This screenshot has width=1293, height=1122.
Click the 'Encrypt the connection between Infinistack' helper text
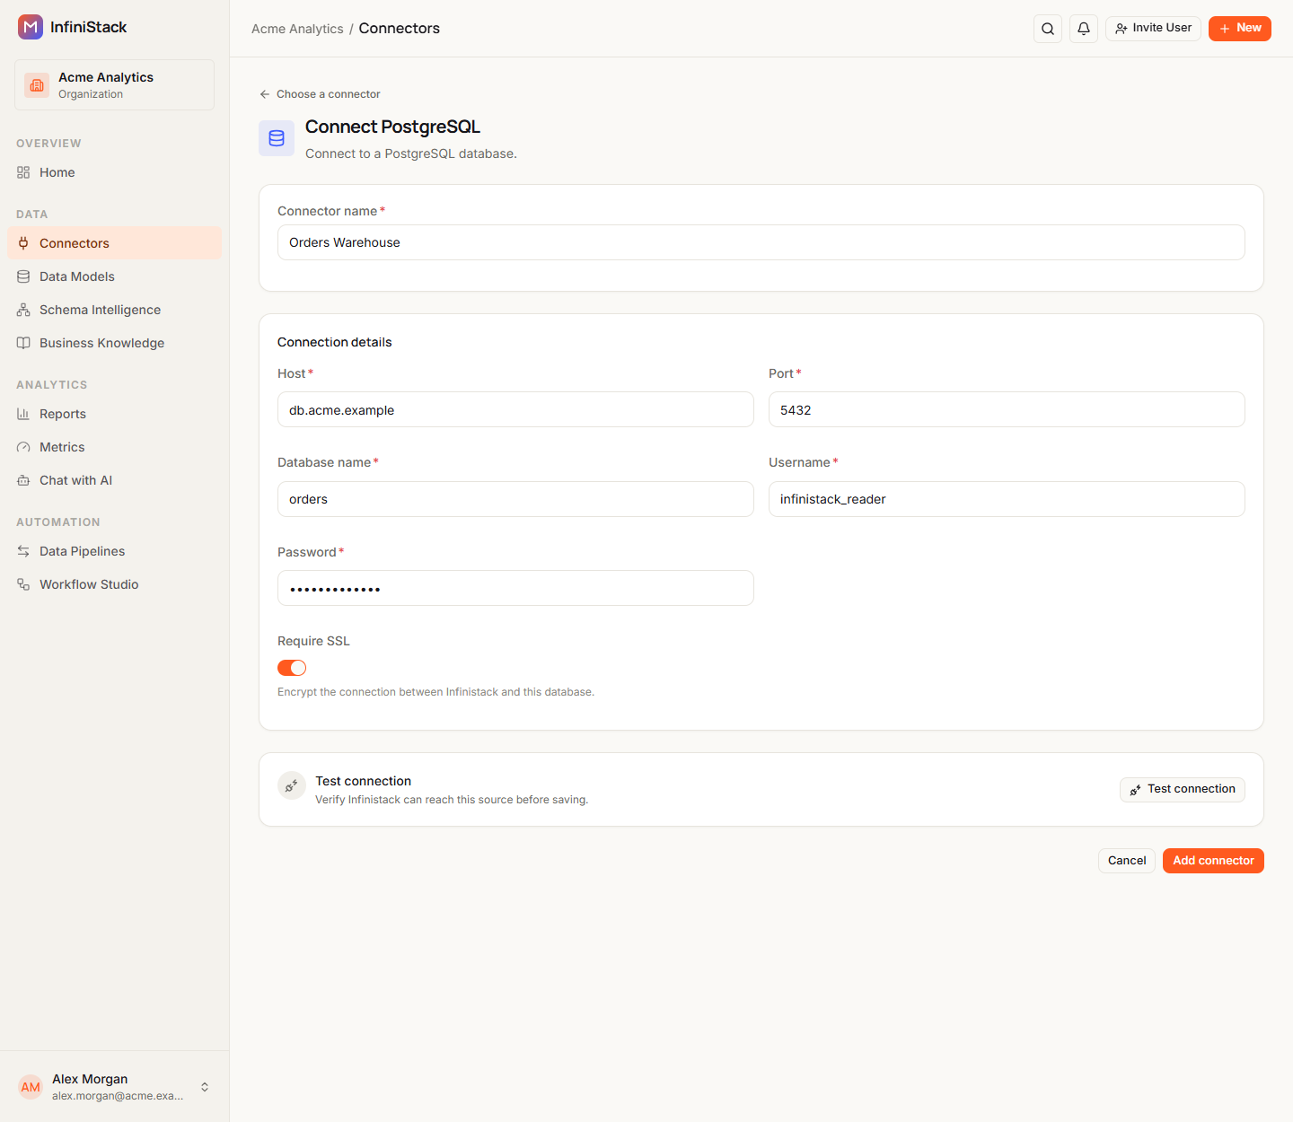tap(435, 692)
